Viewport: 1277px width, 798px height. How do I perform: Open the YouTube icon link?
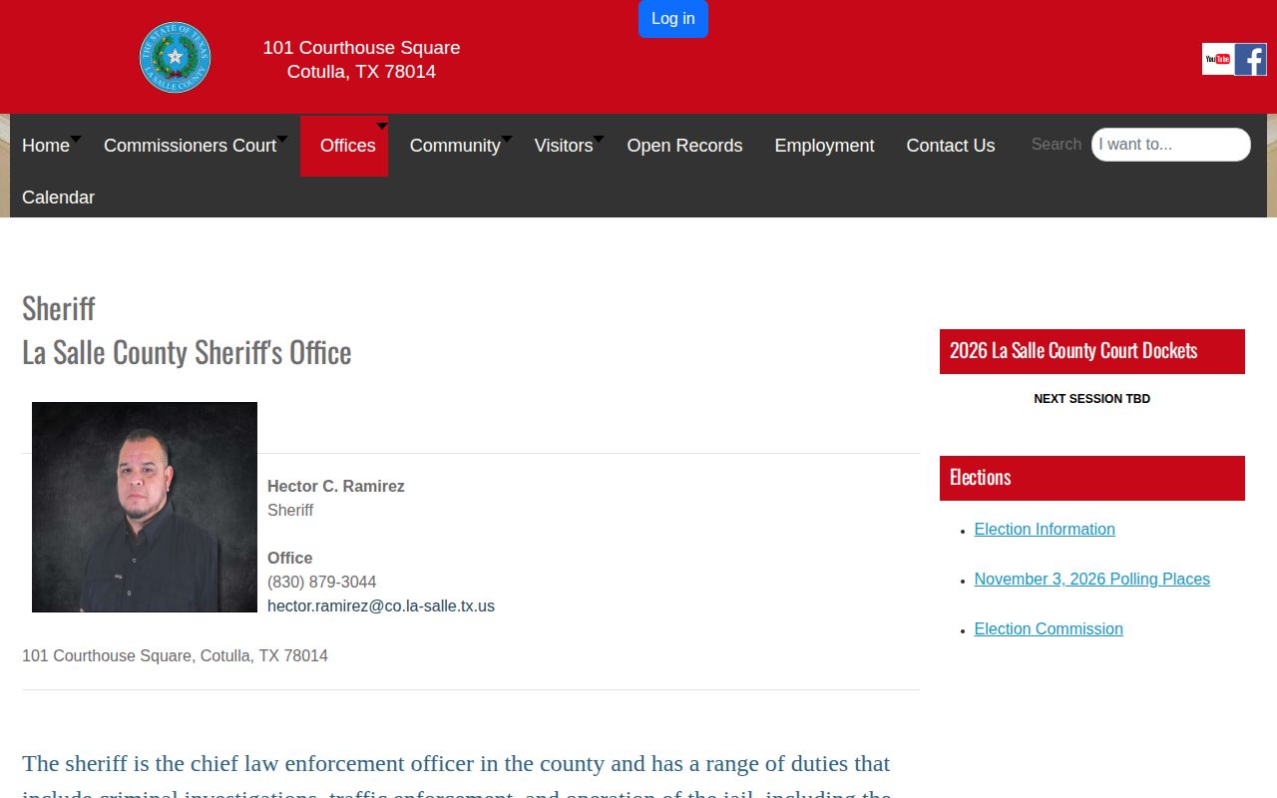[x=1217, y=59]
